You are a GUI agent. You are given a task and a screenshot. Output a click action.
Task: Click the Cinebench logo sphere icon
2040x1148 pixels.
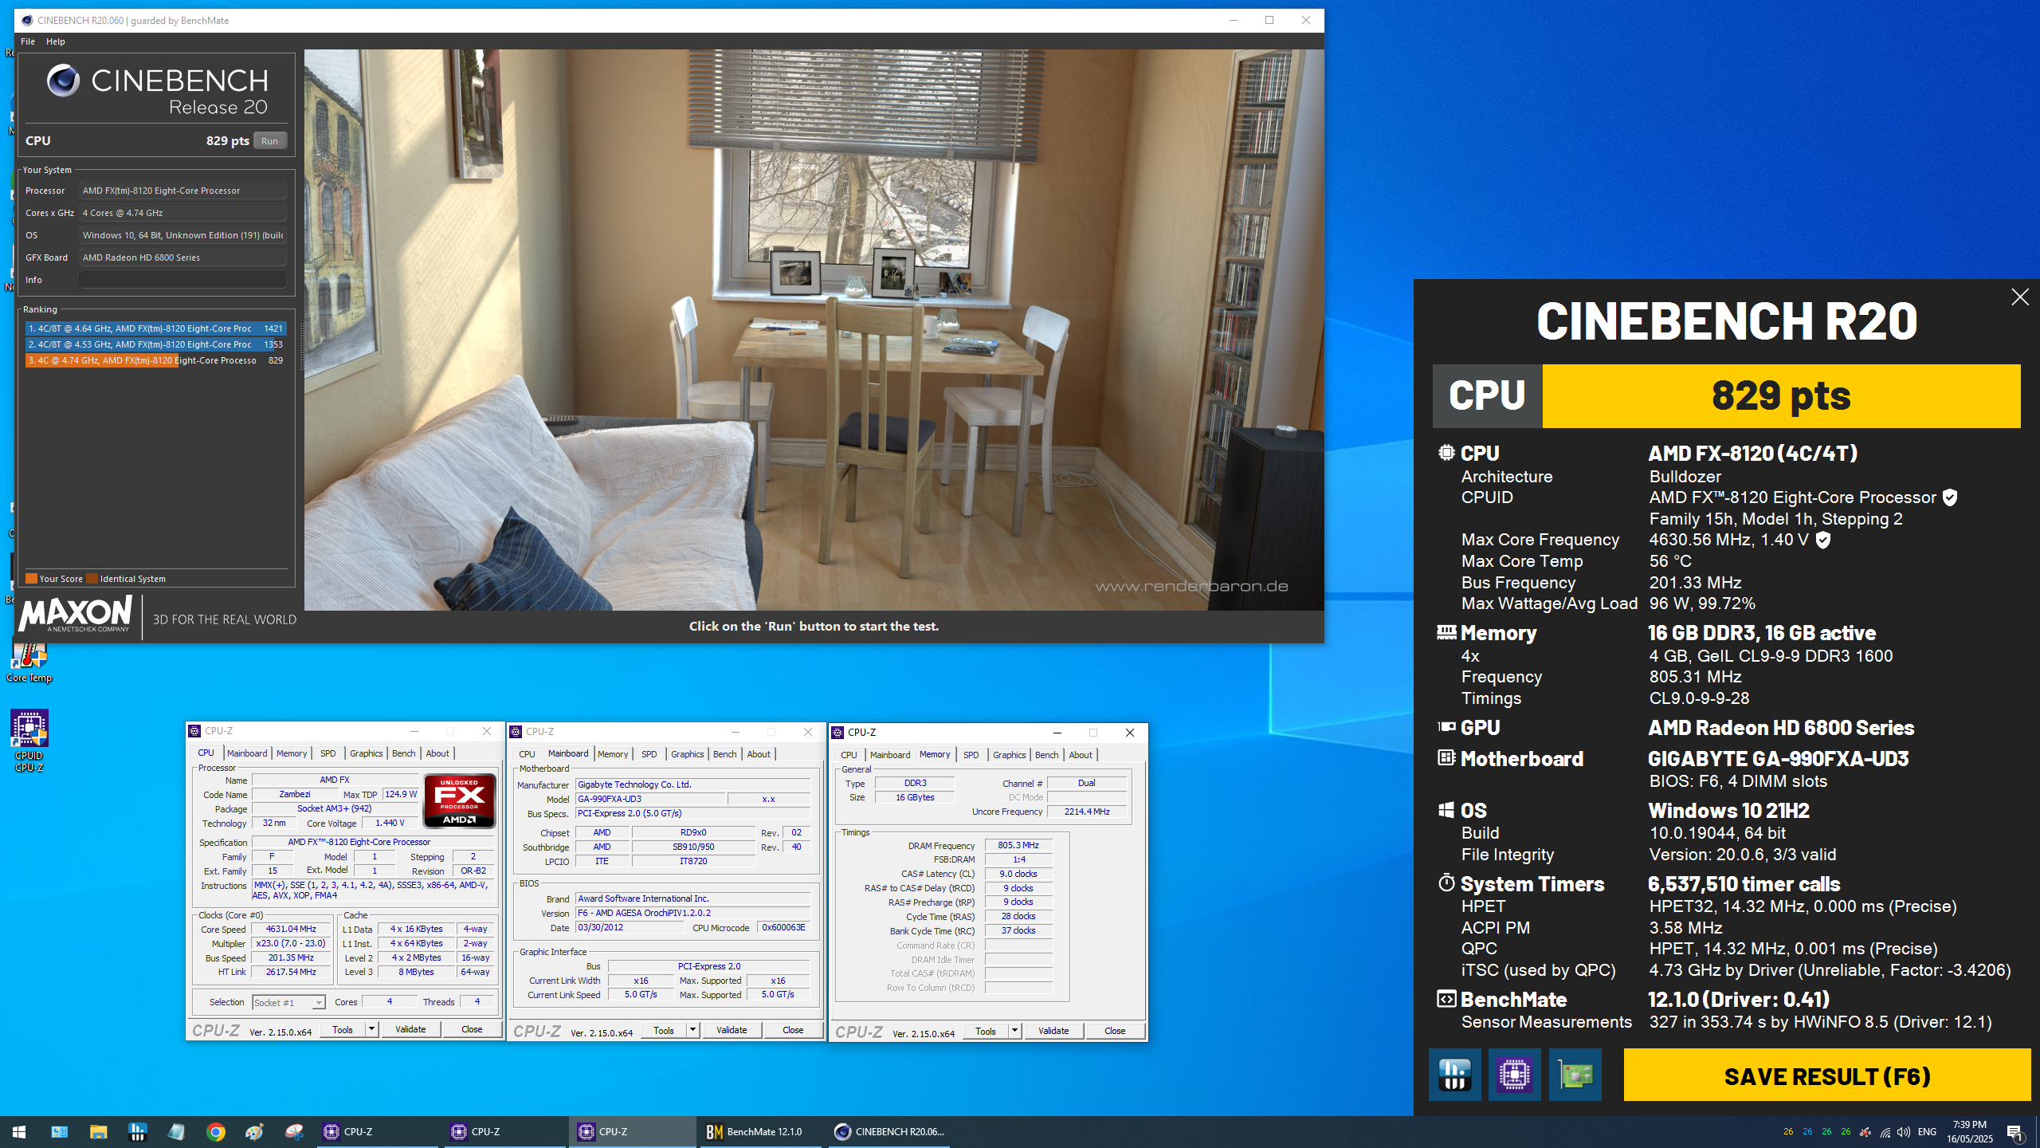coord(63,81)
